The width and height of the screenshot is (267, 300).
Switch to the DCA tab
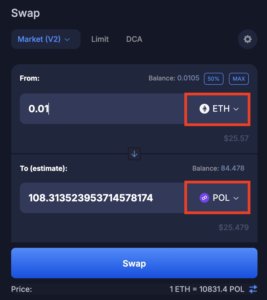click(134, 39)
